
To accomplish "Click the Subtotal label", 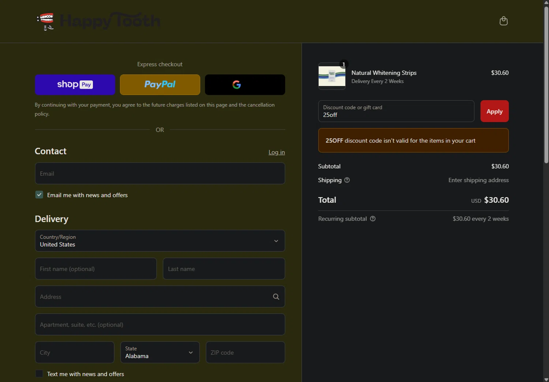I will pos(329,166).
